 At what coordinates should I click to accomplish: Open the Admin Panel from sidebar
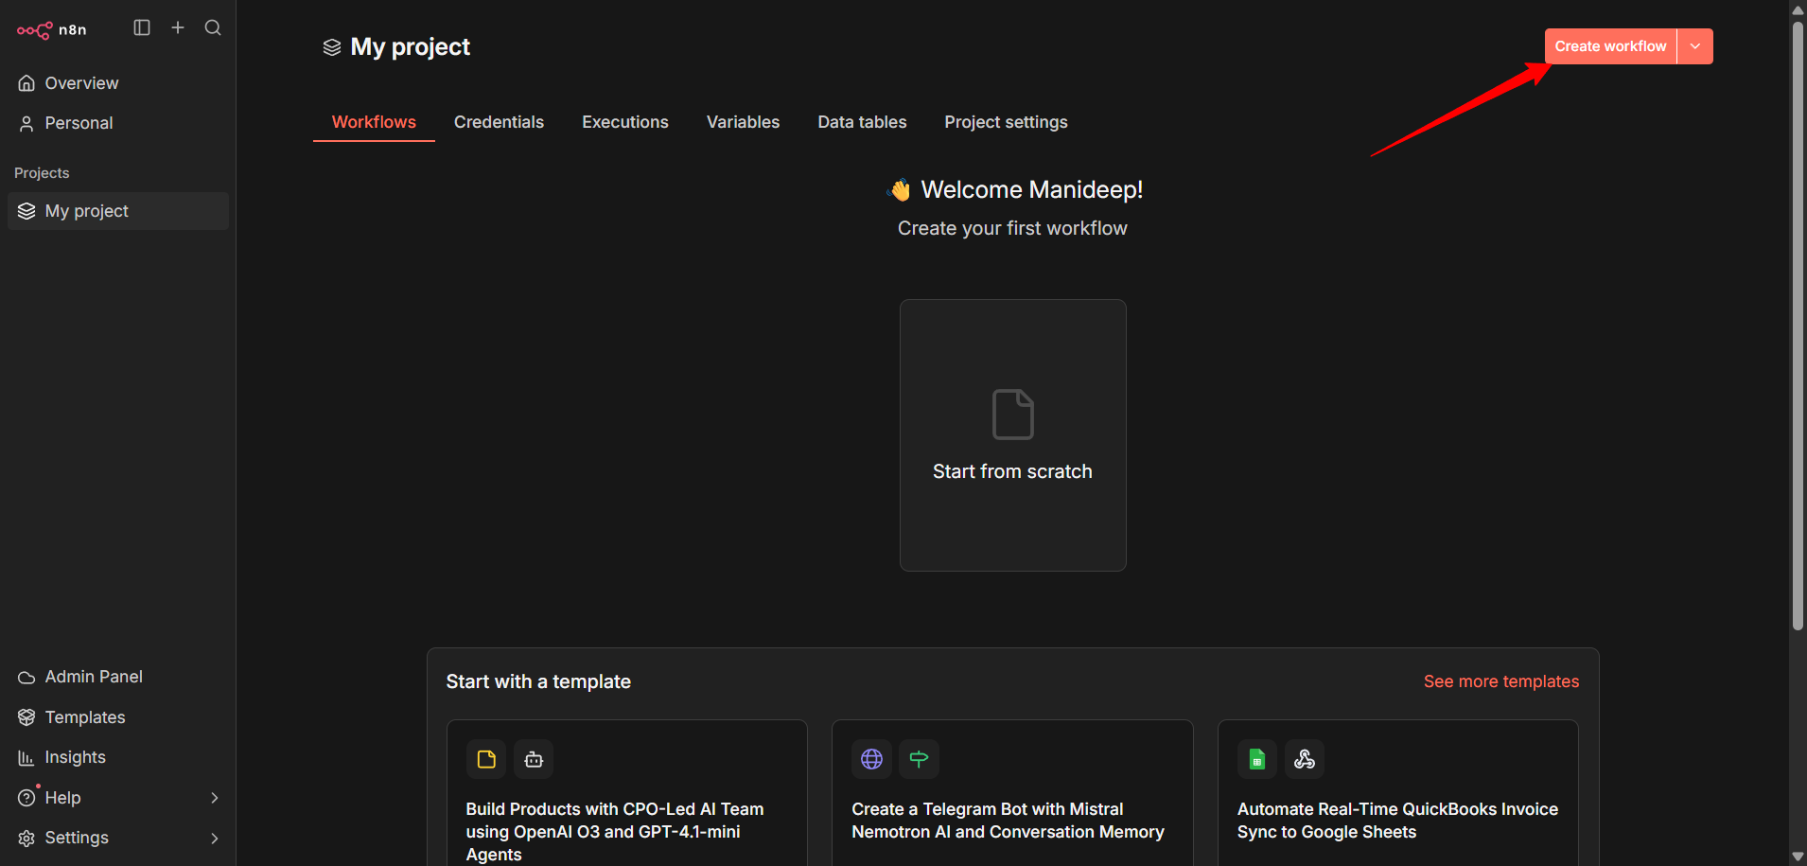(92, 676)
